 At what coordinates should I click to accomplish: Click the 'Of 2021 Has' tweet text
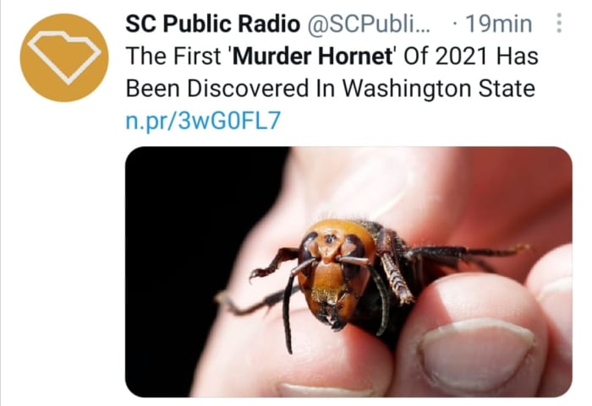coord(471,56)
